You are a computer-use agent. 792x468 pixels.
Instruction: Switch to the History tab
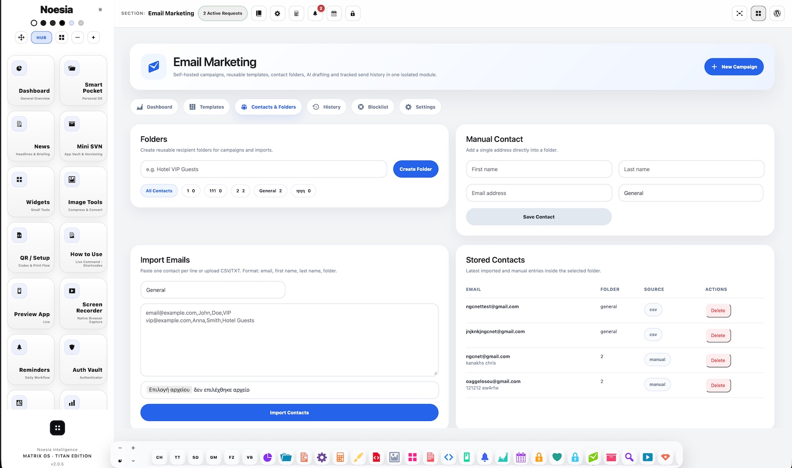(327, 107)
